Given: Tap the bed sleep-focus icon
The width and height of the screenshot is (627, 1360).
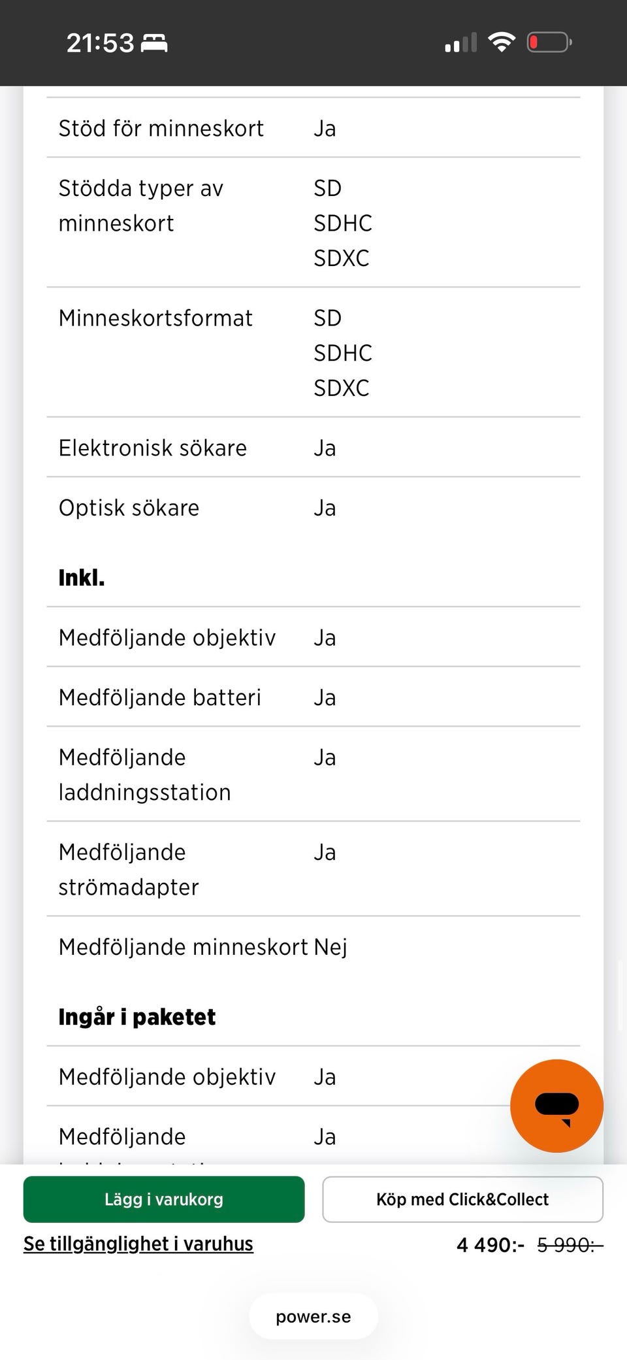Looking at the screenshot, I should pos(154,43).
